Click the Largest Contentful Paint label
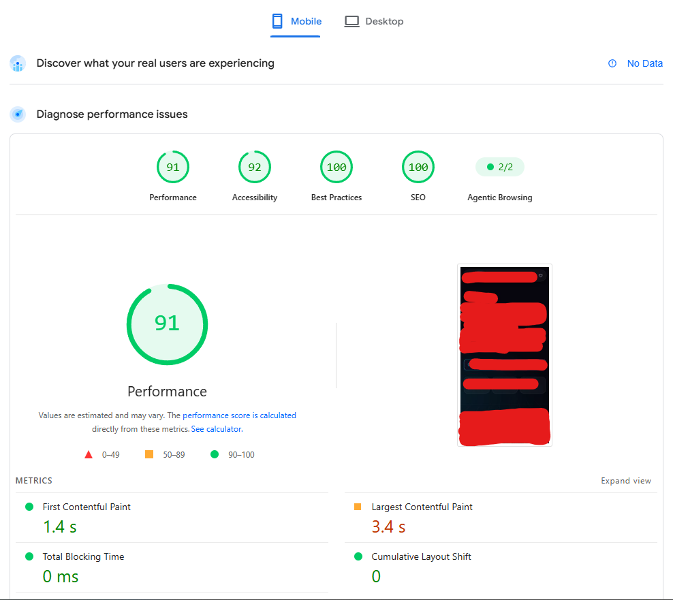673x600 pixels. [x=422, y=507]
